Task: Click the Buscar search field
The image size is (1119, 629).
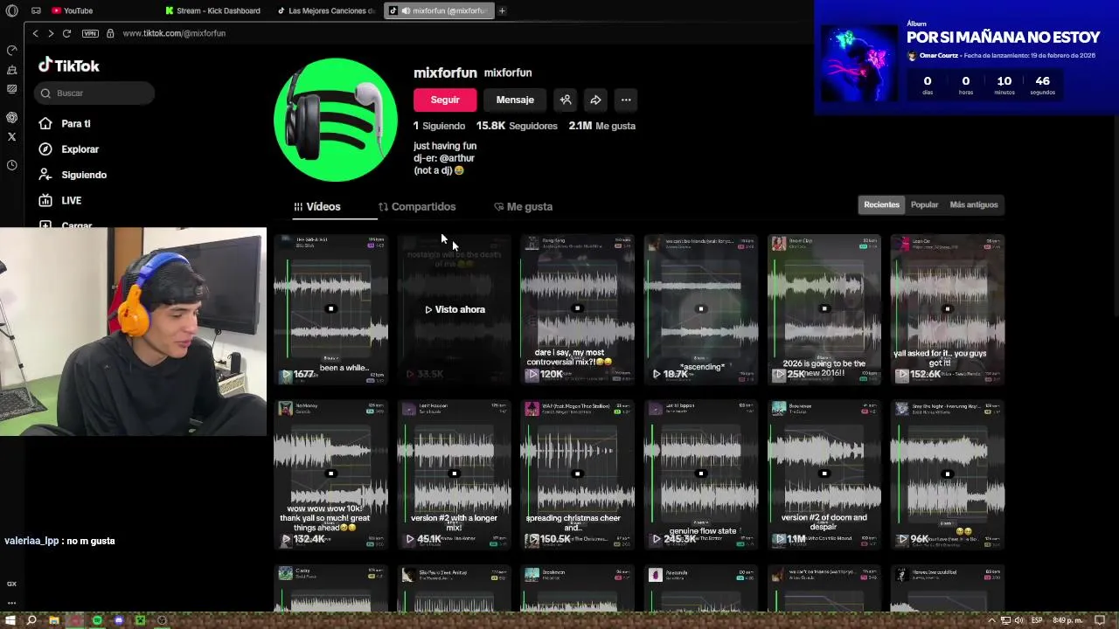Action: click(94, 93)
